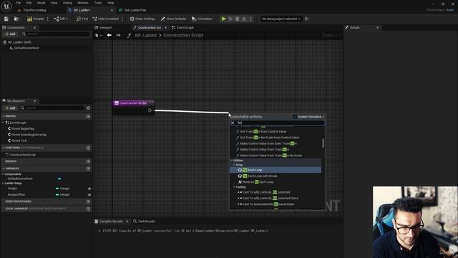Viewport: 458px width, 258px height.
Task: Click the add icon on the Macros section
Action: pyautogui.click(x=88, y=161)
